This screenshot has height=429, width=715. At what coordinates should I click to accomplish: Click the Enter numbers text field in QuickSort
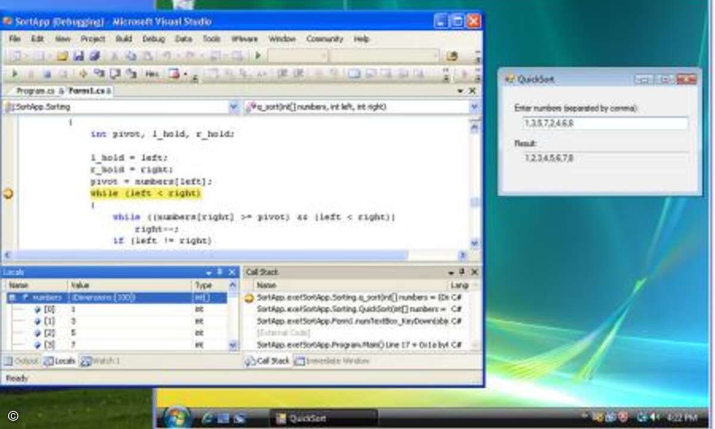click(x=605, y=123)
